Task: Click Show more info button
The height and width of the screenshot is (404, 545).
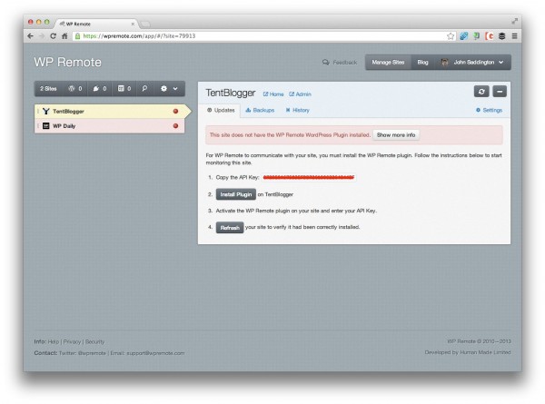Action: (x=396, y=134)
